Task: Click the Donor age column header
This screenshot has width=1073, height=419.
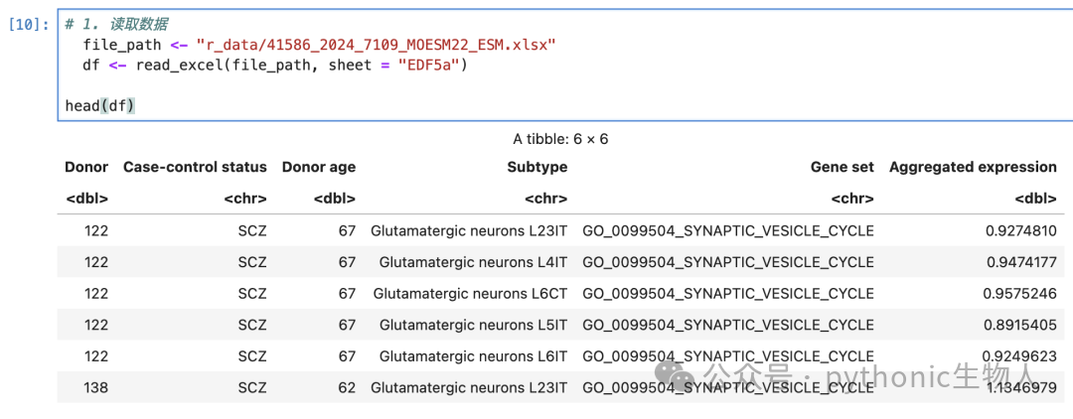Action: pos(319,167)
